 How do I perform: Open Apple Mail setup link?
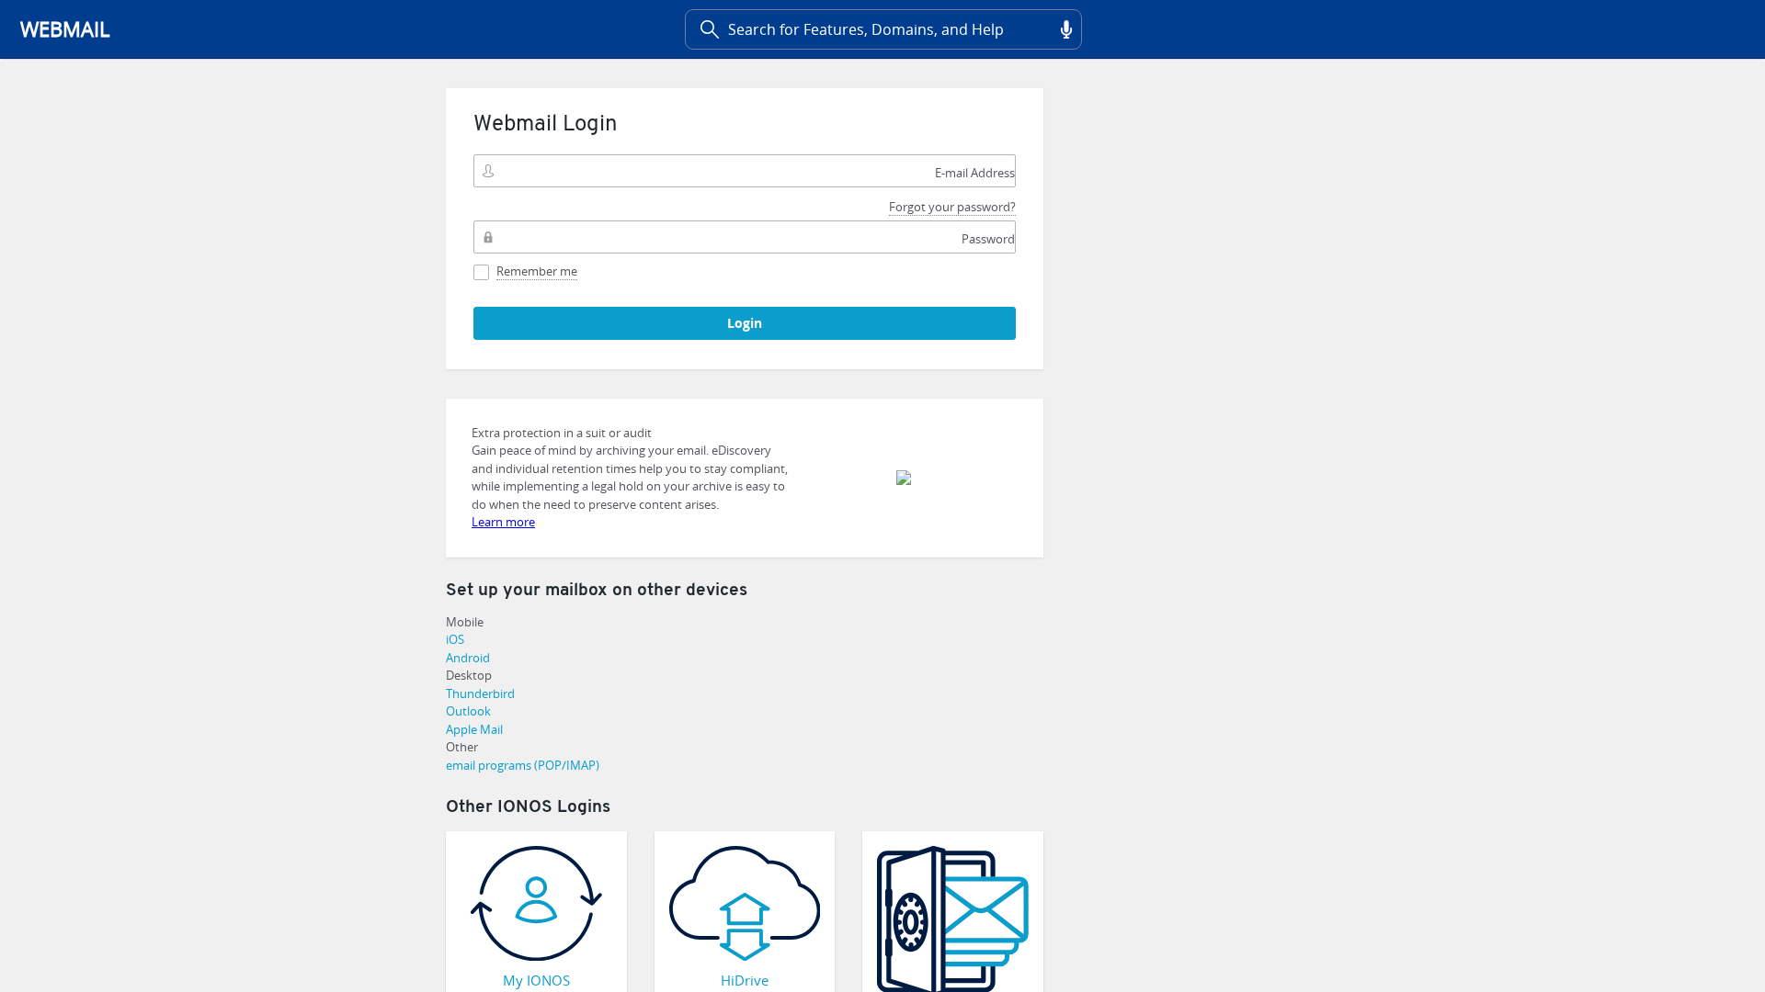pyautogui.click(x=474, y=729)
